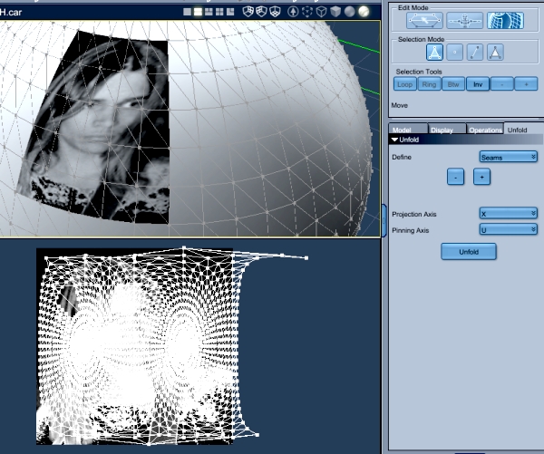Viewport: 544px width, 454px height.
Task: Open the Define Seams dropdown
Action: tap(509, 157)
